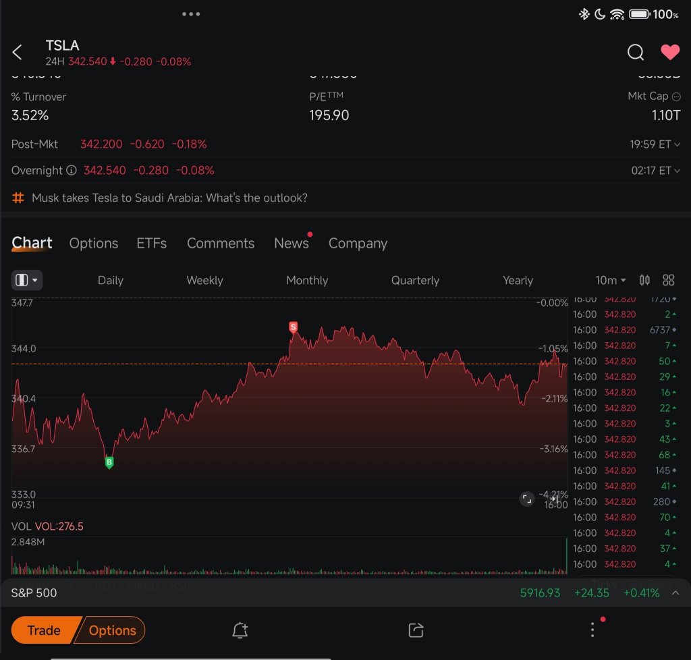691x660 pixels.
Task: Click the % Turnover value 3.52%
Action: point(30,115)
